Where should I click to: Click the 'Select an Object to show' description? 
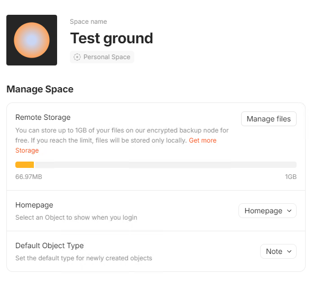pyautogui.click(x=76, y=218)
